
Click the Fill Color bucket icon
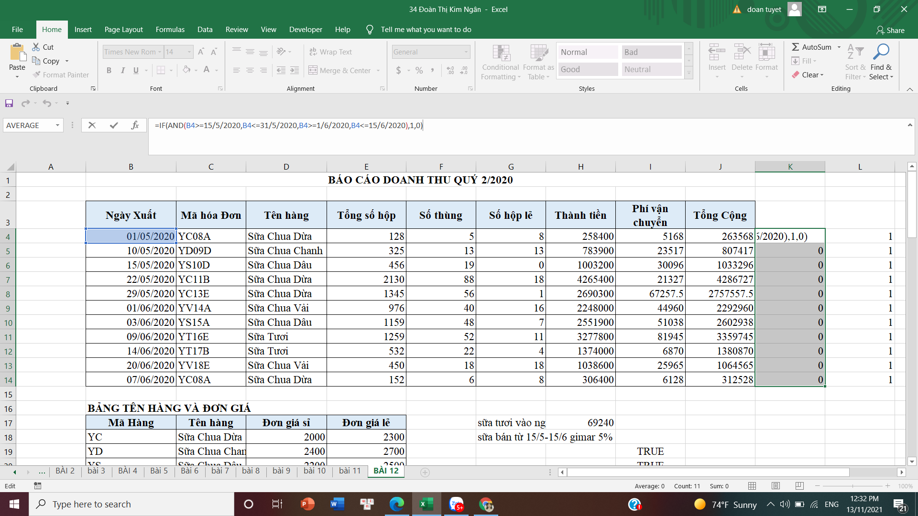tap(186, 70)
